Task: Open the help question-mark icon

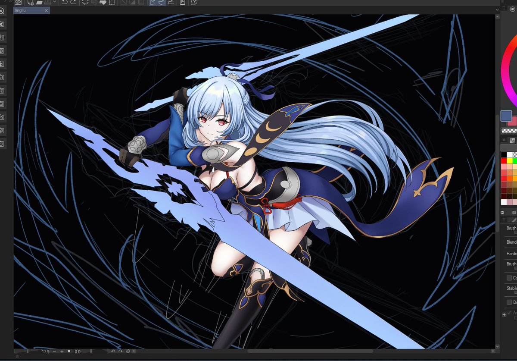Action: tap(194, 3)
